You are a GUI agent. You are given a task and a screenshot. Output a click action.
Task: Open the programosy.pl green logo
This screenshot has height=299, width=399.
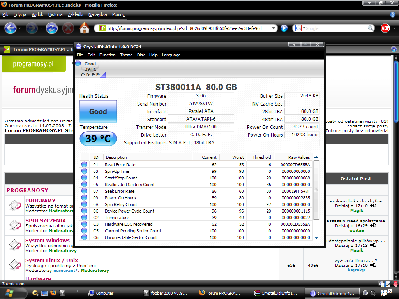click(34, 64)
